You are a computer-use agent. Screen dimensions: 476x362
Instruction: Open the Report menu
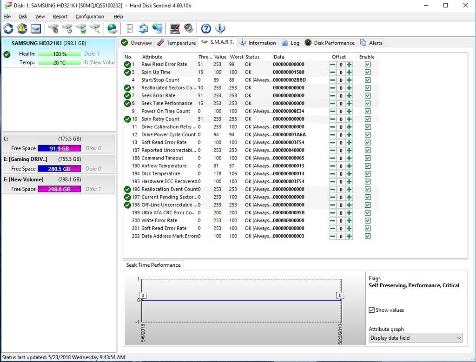tap(60, 17)
